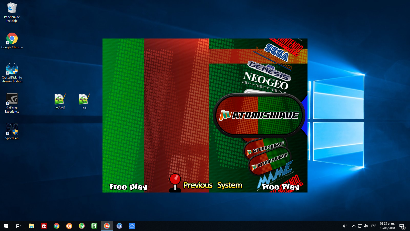Image resolution: width=410 pixels, height=231 pixels.
Task: Open the ESP language input selector
Action: click(x=374, y=226)
